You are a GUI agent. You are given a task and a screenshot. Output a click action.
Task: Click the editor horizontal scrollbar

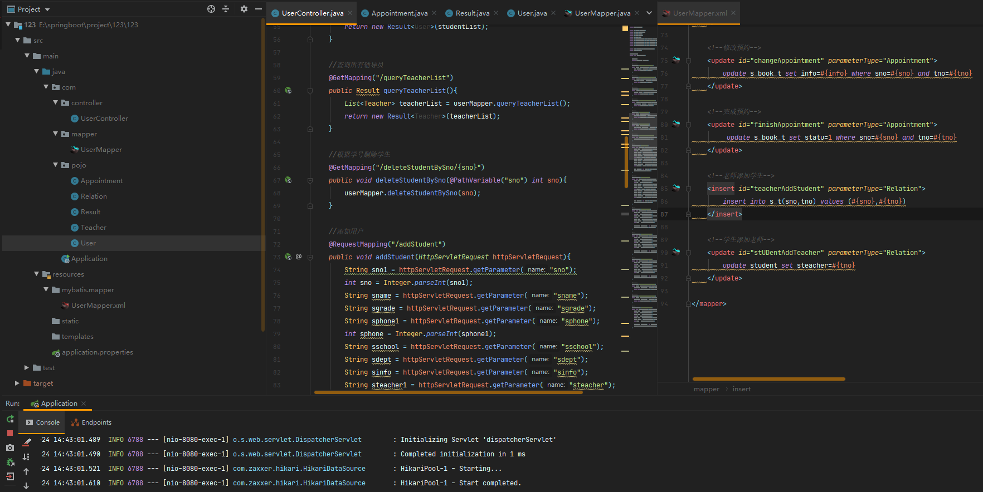448,392
